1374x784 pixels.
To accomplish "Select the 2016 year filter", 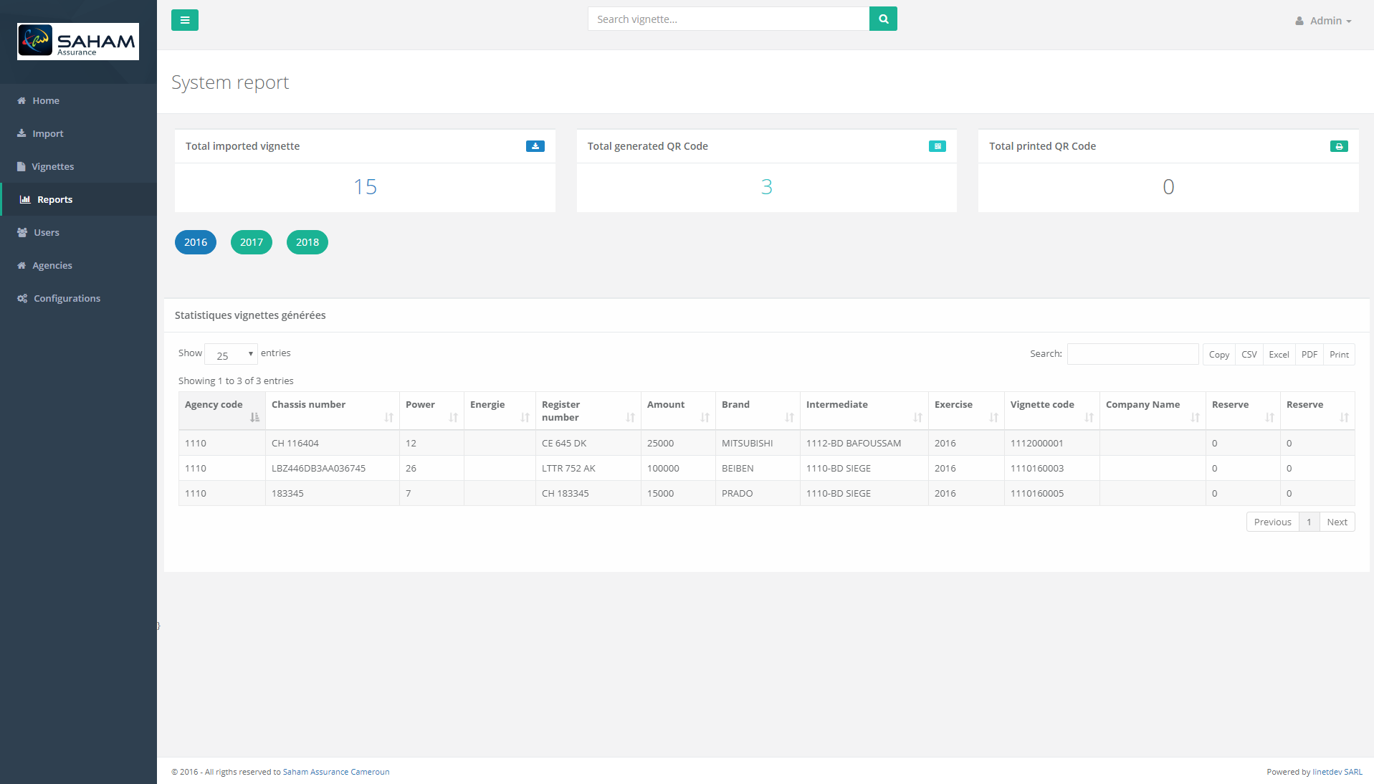I will click(196, 242).
